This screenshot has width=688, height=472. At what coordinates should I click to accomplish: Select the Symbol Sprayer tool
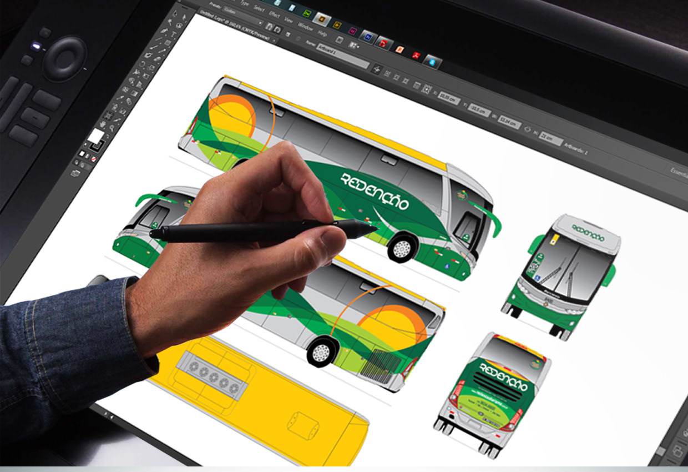point(114,107)
